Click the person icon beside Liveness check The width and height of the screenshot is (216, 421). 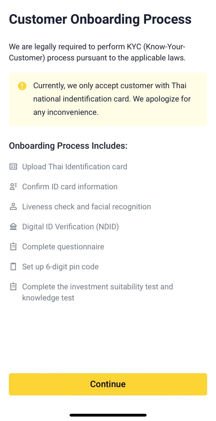[x=13, y=206]
